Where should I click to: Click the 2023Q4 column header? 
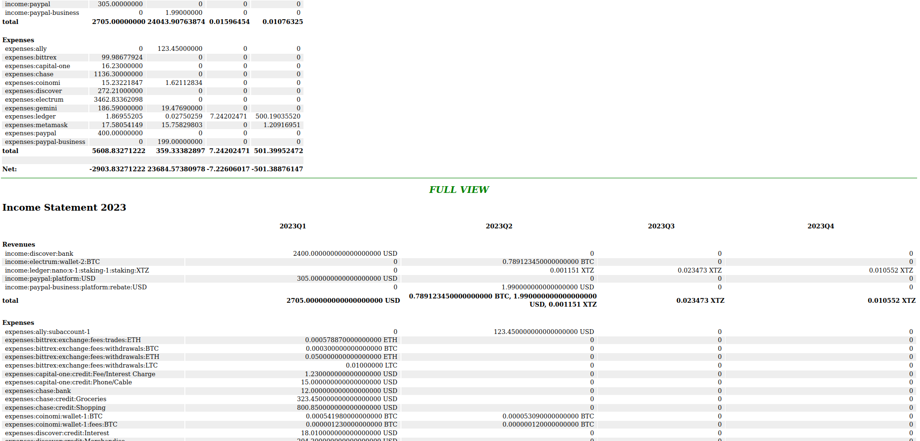(x=820, y=226)
